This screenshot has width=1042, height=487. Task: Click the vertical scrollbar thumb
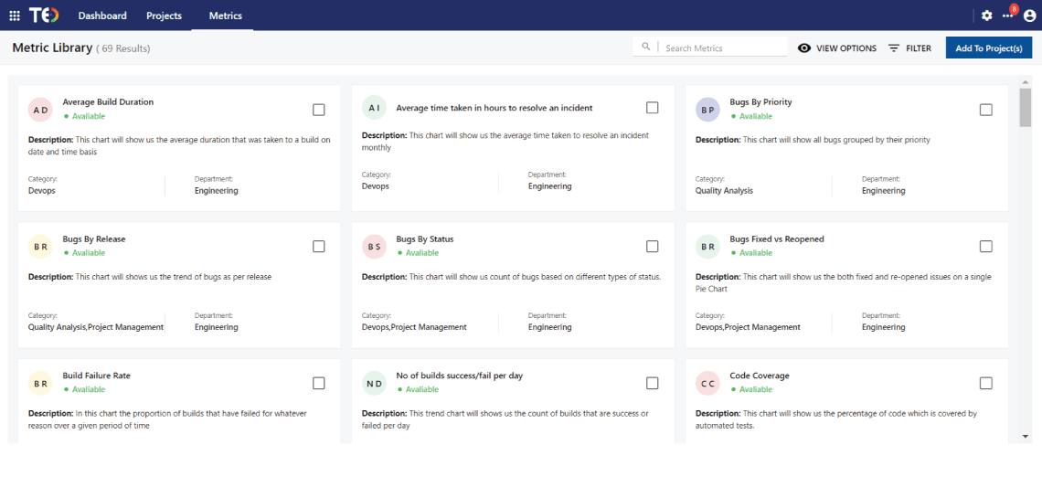pos(1026,108)
